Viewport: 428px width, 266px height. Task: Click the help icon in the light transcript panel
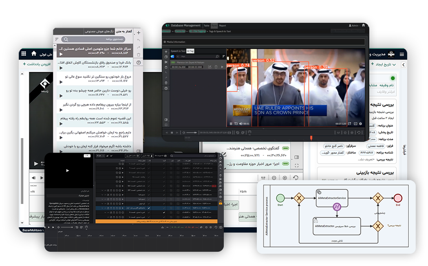tap(139, 62)
